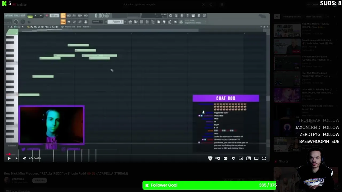The height and width of the screenshot is (192, 342).
Task: Click FL Studio save project icon
Action: tap(193, 15)
